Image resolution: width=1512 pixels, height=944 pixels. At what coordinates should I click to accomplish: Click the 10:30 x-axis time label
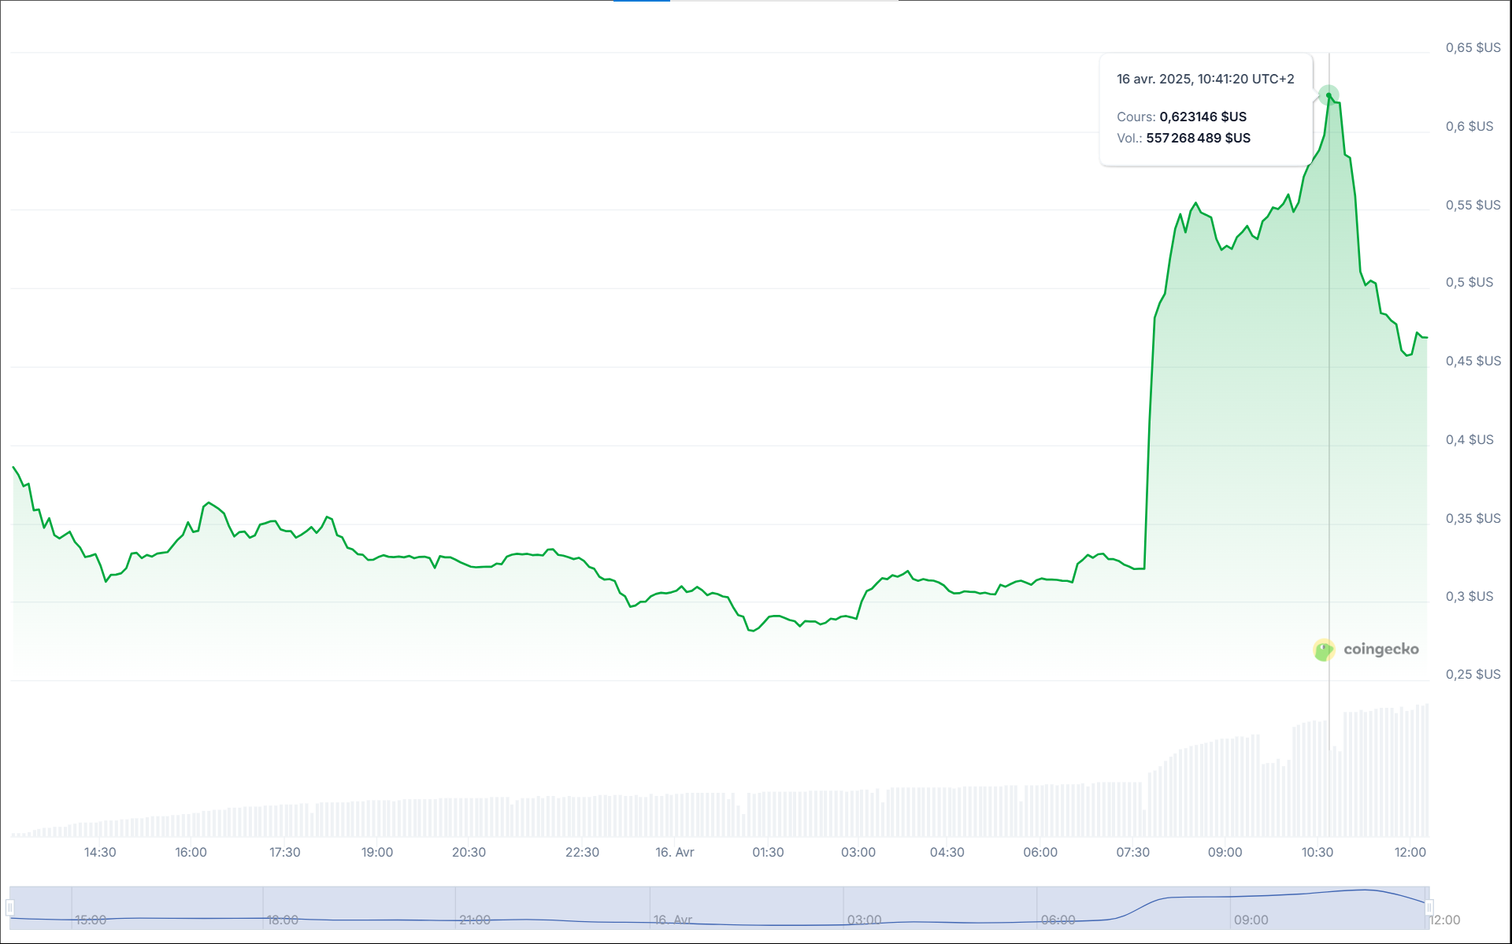point(1317,852)
